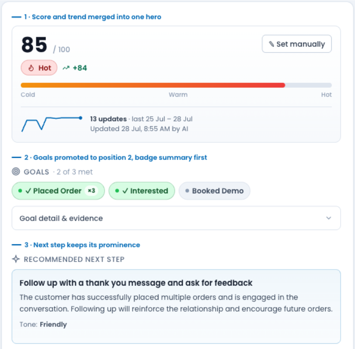The image size is (355, 349).
Task: Click the Friendly tone label
Action: click(x=53, y=324)
